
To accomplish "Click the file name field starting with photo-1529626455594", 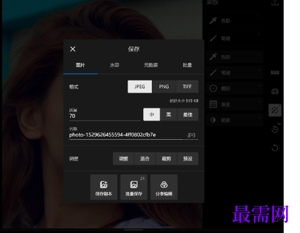I will [x=126, y=135].
